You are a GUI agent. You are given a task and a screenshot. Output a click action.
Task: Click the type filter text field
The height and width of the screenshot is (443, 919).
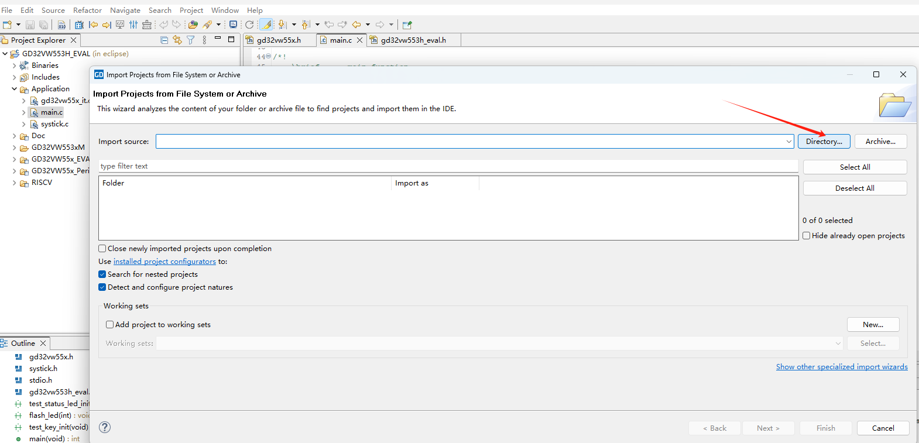pyautogui.click(x=448, y=166)
